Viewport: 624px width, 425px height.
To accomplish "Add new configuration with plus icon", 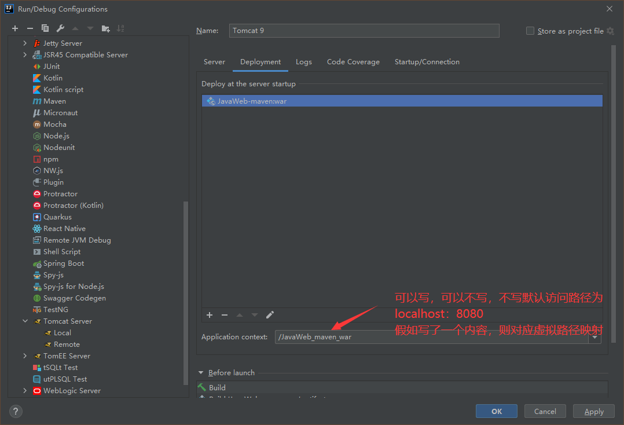I will [x=15, y=28].
